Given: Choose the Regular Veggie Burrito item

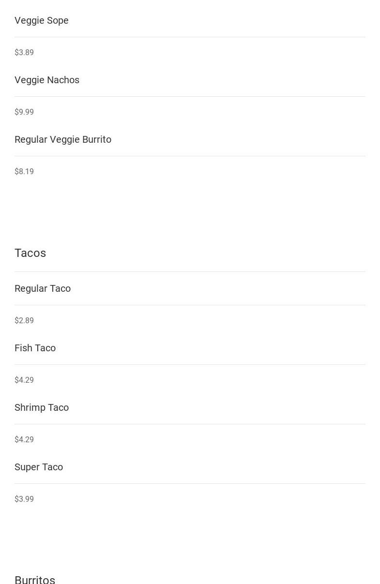Looking at the screenshot, I should (x=63, y=139).
